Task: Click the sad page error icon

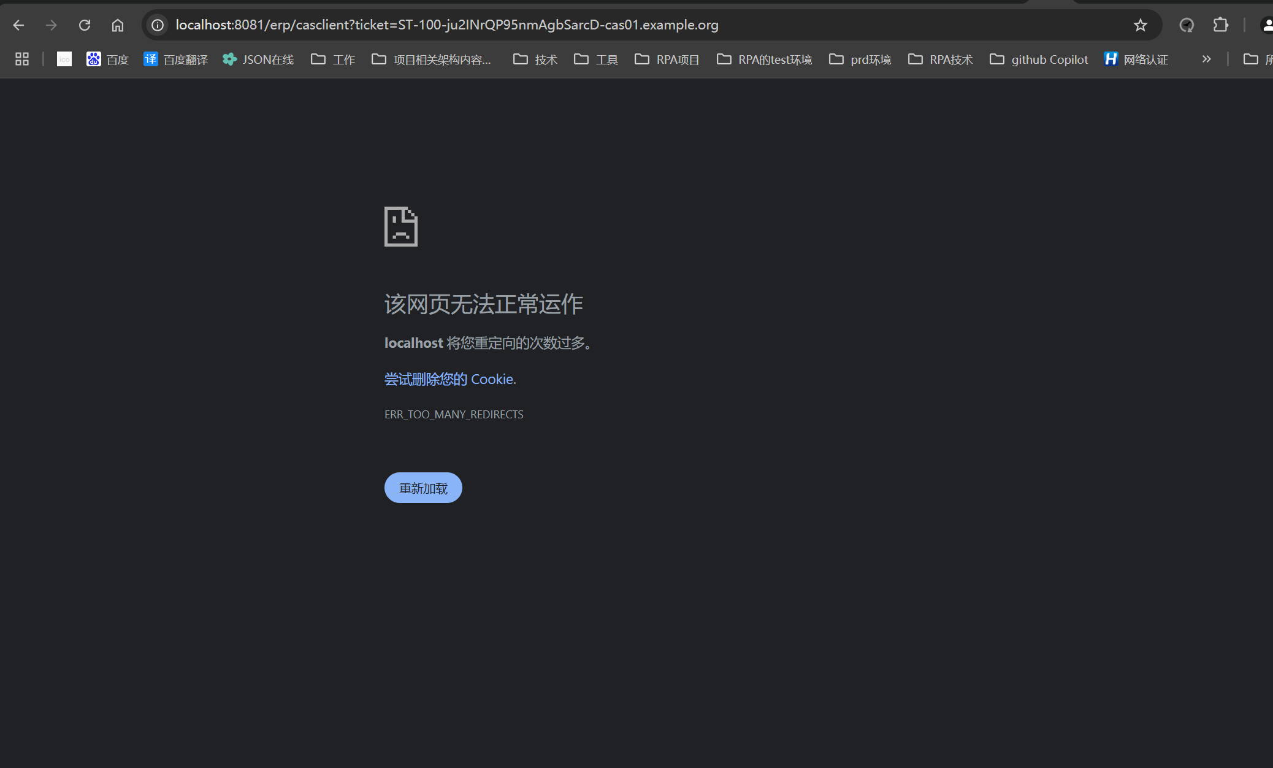Action: (x=401, y=226)
